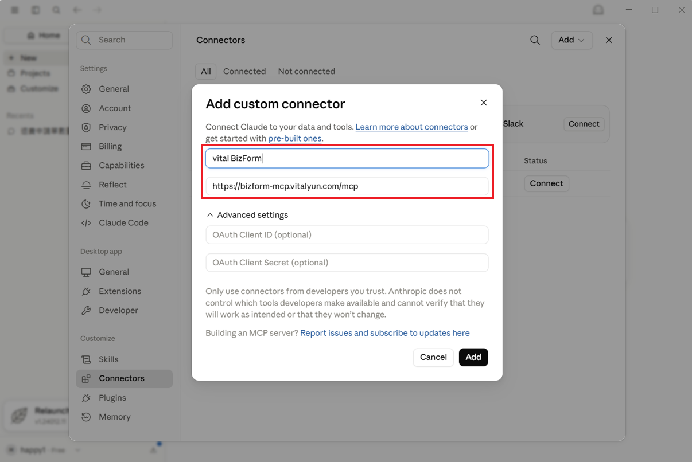Viewport: 692px width, 462px height.
Task: Click the ghost icon near the window controls
Action: 598,10
